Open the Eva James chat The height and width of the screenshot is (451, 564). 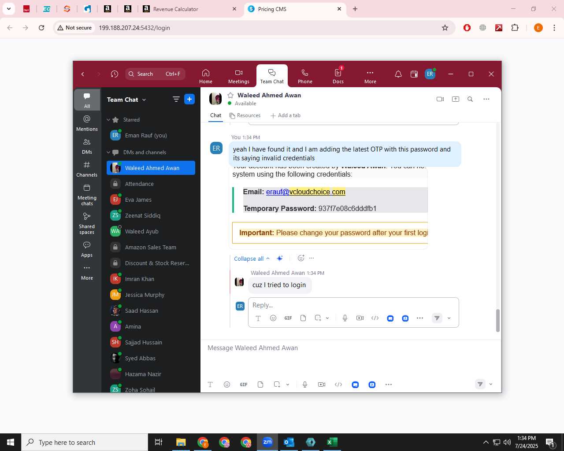point(151,200)
